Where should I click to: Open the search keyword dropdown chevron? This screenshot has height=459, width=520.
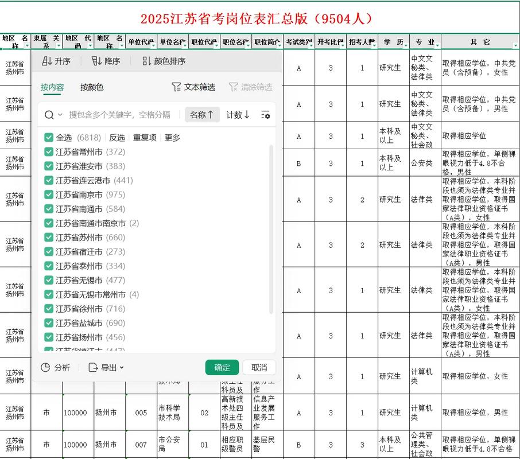click(x=60, y=115)
